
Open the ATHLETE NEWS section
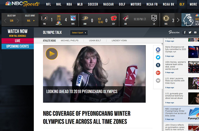point(49,41)
